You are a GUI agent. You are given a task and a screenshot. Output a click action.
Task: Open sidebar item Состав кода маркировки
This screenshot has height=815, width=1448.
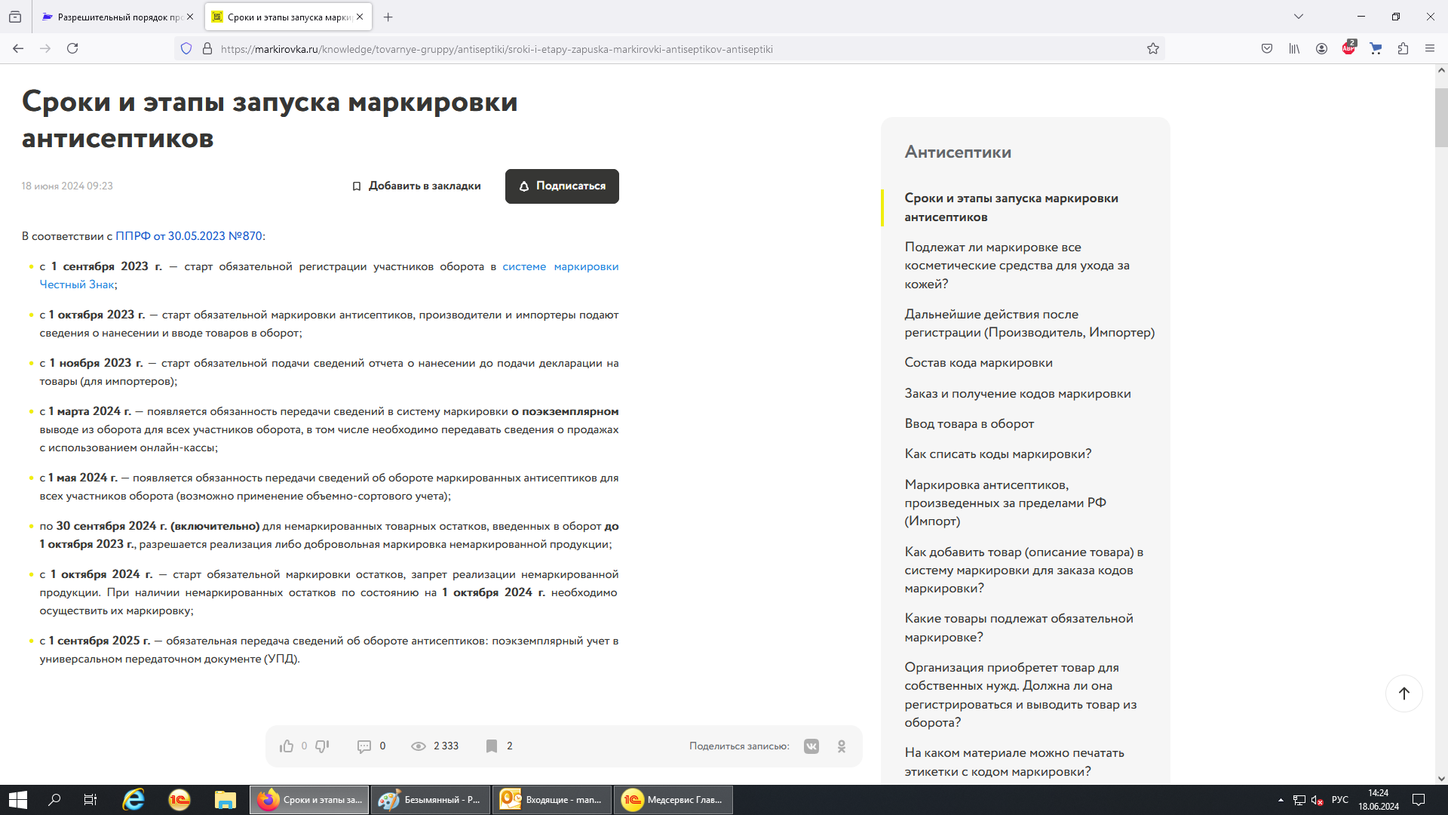point(978,363)
